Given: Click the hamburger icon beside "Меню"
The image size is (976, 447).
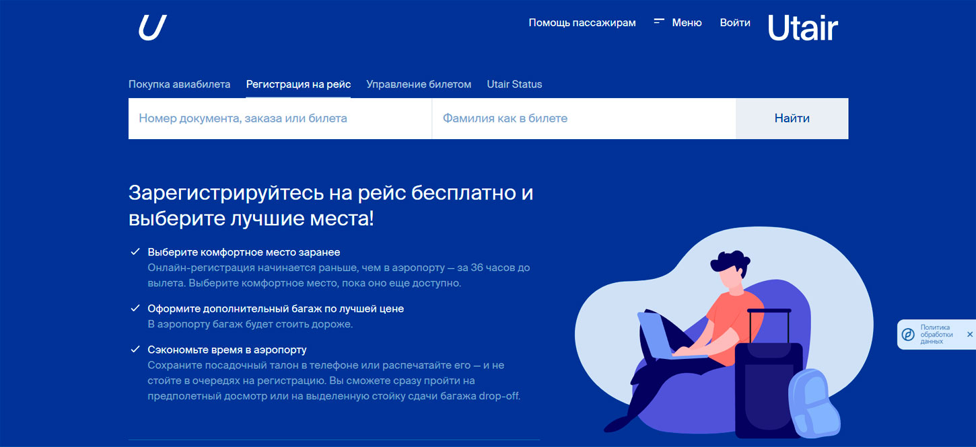Looking at the screenshot, I should click(x=658, y=21).
